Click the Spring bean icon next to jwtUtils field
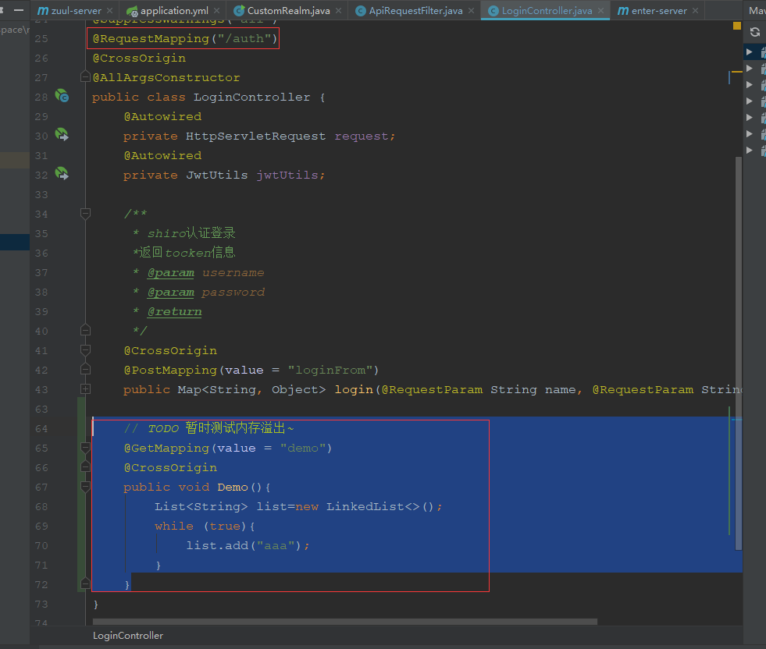 [x=62, y=175]
